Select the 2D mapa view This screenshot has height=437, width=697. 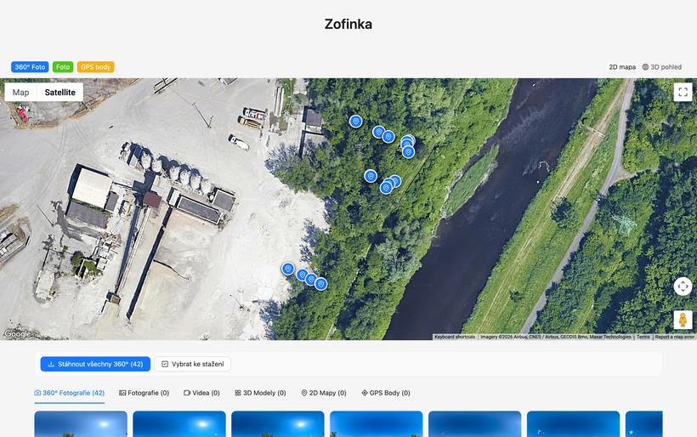pos(622,67)
